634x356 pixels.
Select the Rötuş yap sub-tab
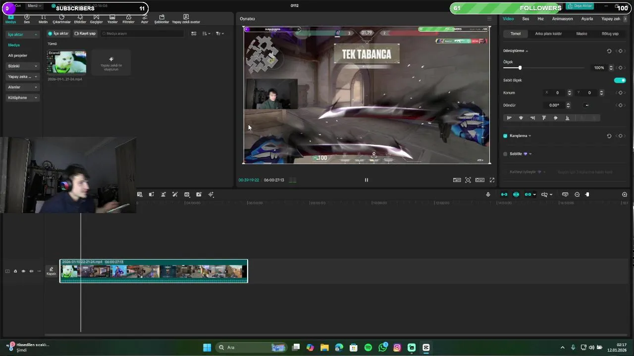tap(610, 34)
